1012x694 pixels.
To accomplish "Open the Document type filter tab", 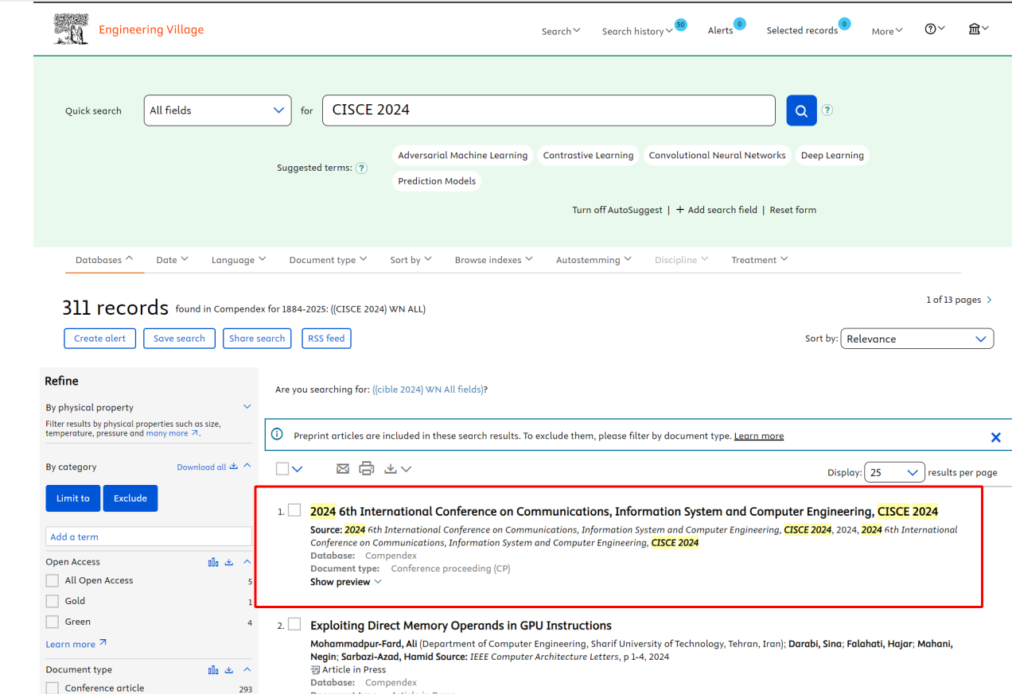I will (328, 260).
